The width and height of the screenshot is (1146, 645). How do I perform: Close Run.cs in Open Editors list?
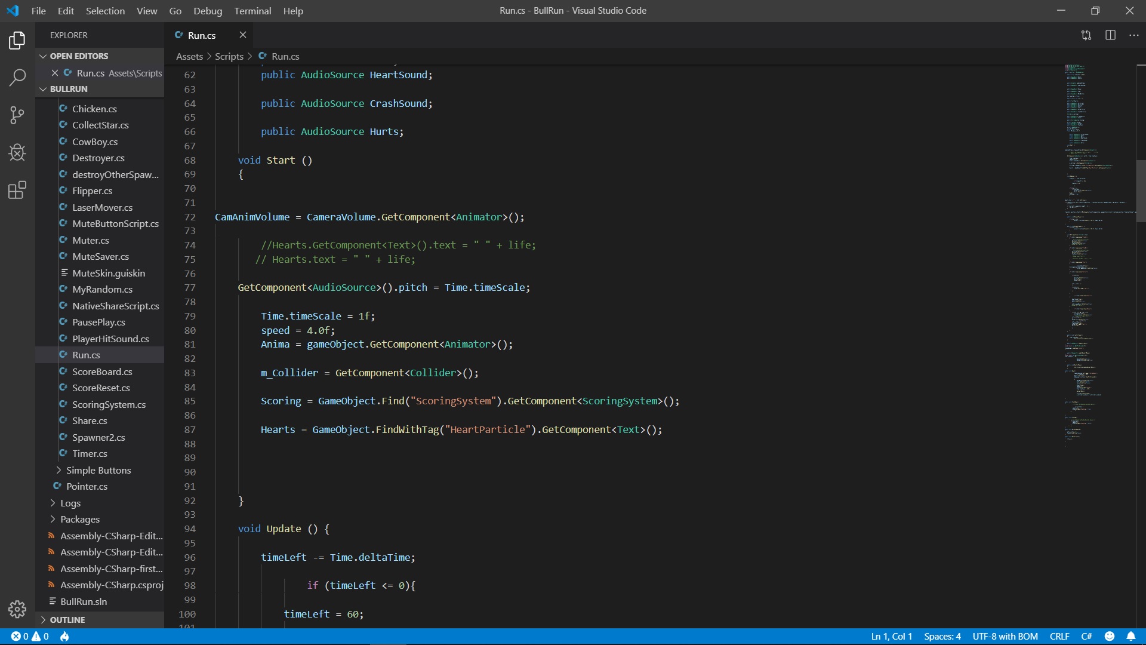(55, 73)
